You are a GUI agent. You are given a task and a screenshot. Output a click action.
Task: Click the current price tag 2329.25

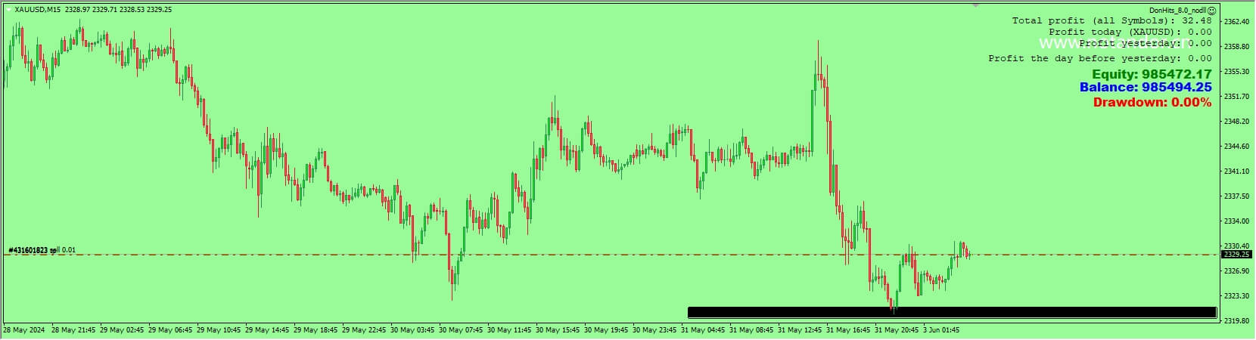(1235, 255)
